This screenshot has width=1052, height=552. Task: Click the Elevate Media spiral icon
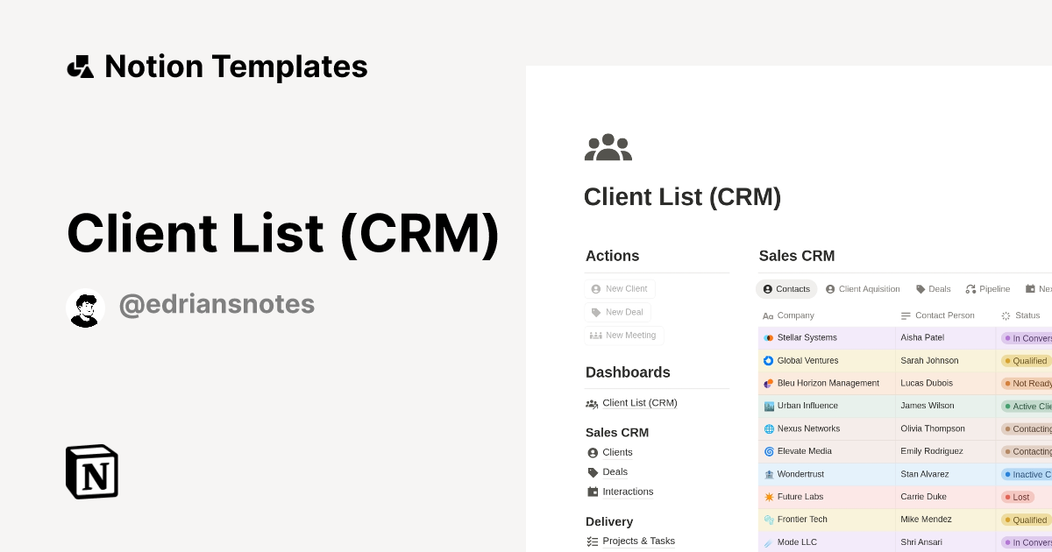point(769,451)
